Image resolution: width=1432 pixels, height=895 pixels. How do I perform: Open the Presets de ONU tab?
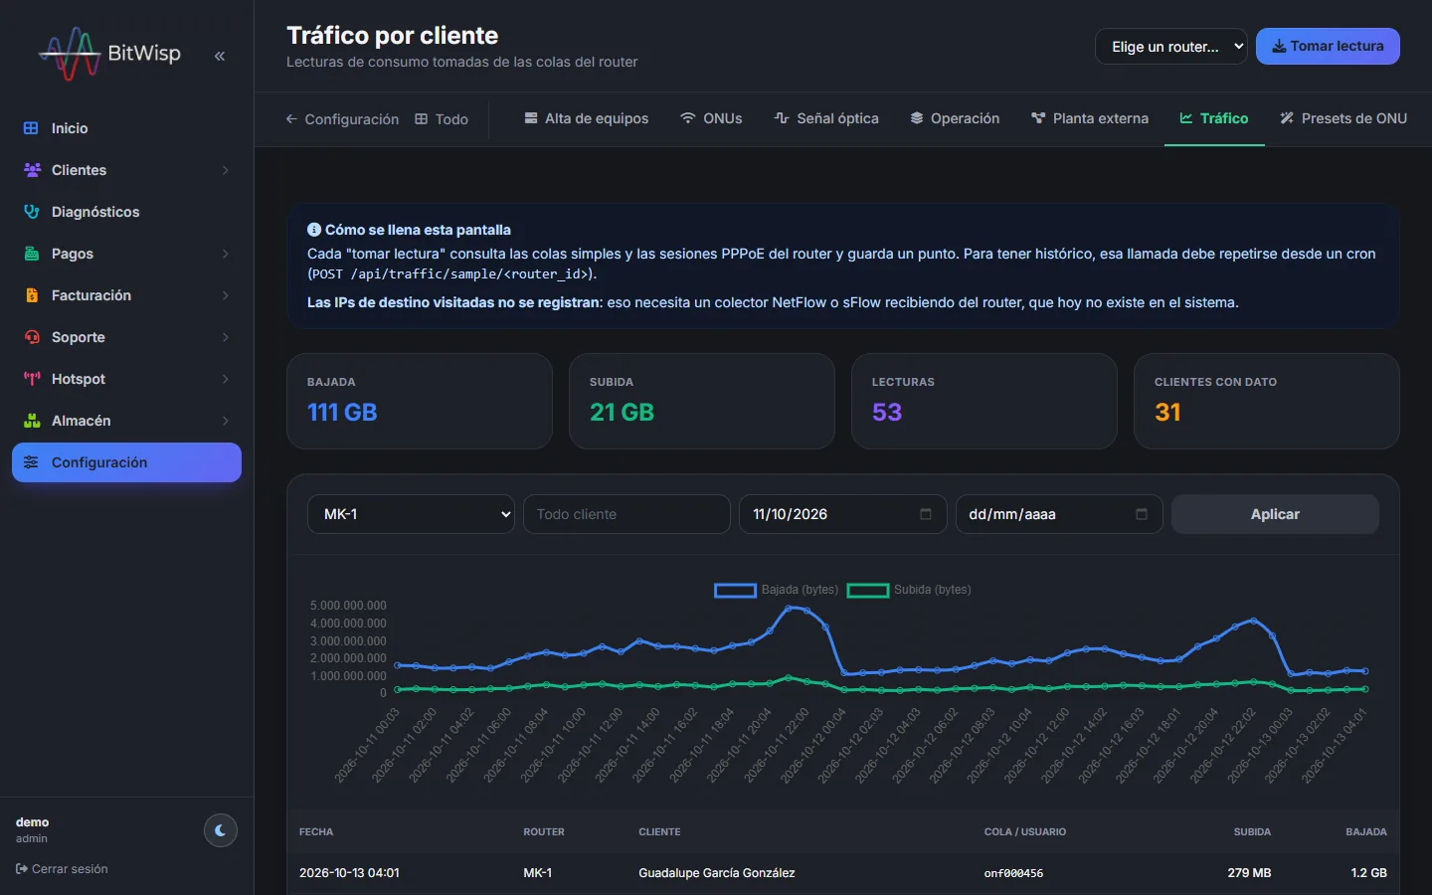coord(1343,118)
